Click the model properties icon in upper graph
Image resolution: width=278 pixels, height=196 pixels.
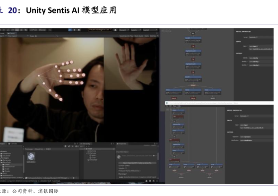pos(163,31)
